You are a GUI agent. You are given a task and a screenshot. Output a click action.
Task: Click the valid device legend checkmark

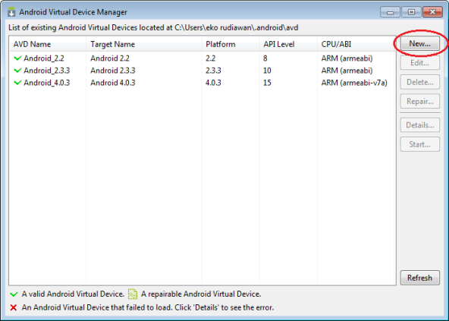[x=14, y=294]
